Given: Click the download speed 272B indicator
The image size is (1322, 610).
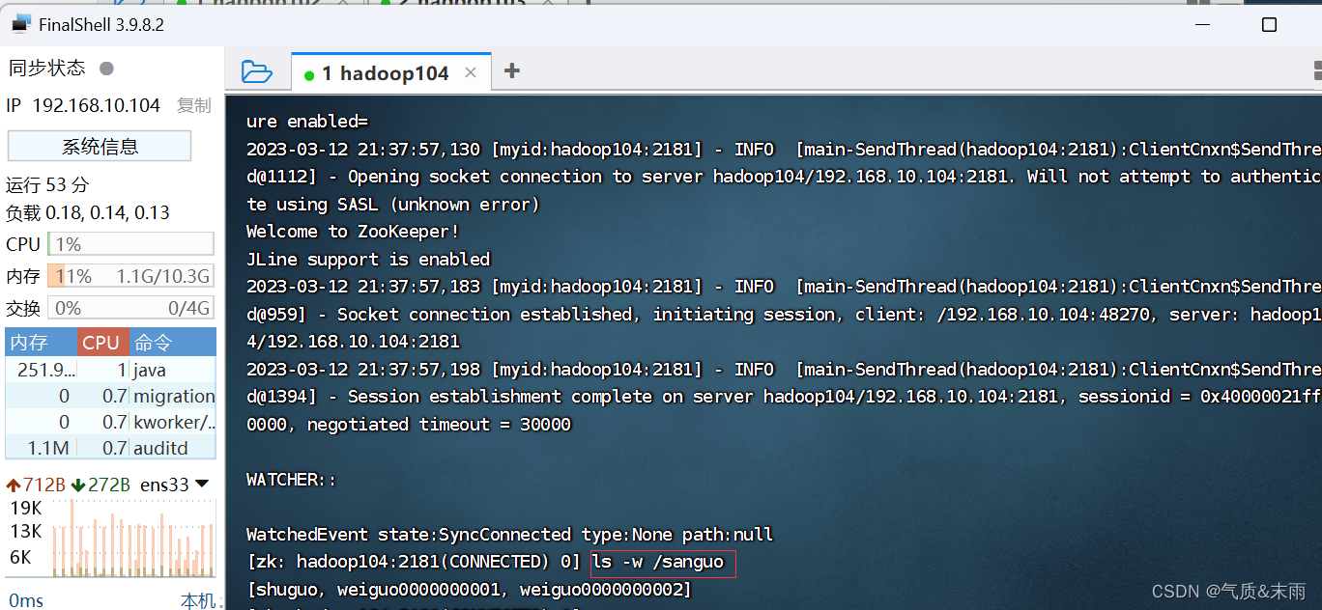Looking at the screenshot, I should click(101, 485).
